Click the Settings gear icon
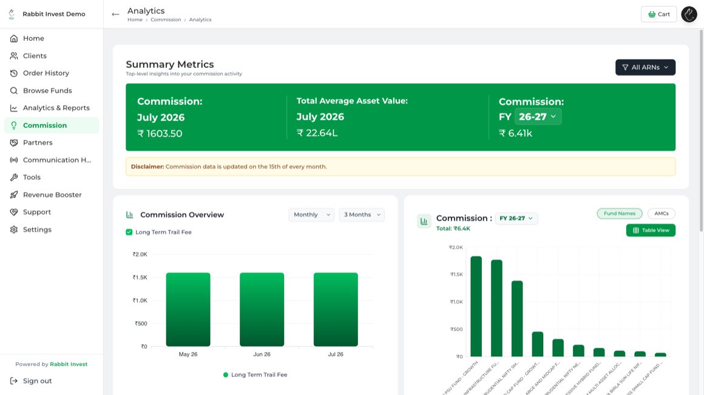The image size is (704, 395). pos(14,230)
